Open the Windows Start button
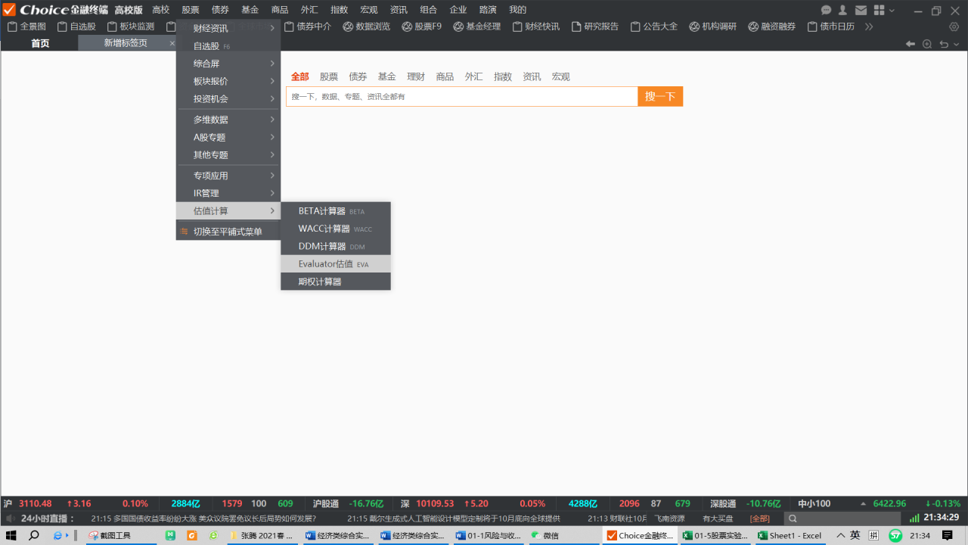 coord(11,535)
